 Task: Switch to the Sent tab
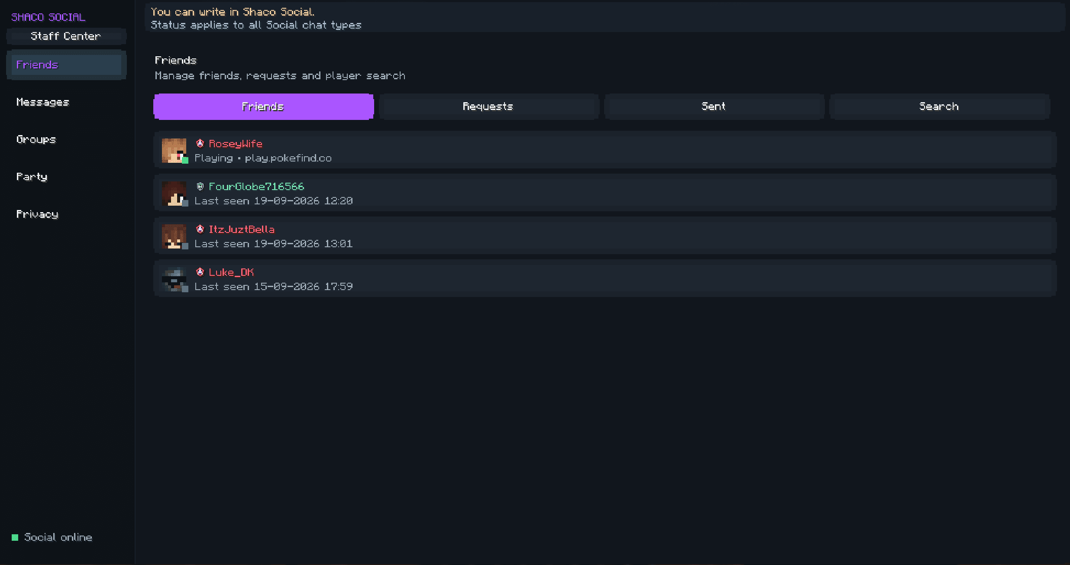[x=714, y=107]
